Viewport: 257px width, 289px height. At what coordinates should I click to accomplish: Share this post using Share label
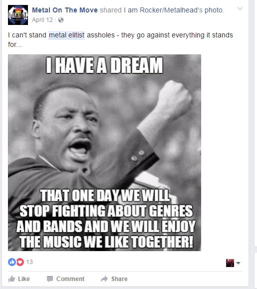click(x=119, y=279)
